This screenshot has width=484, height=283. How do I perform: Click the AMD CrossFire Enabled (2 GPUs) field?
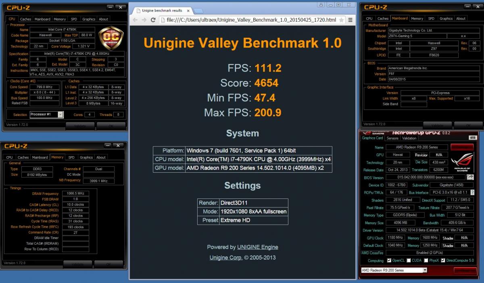(430, 252)
